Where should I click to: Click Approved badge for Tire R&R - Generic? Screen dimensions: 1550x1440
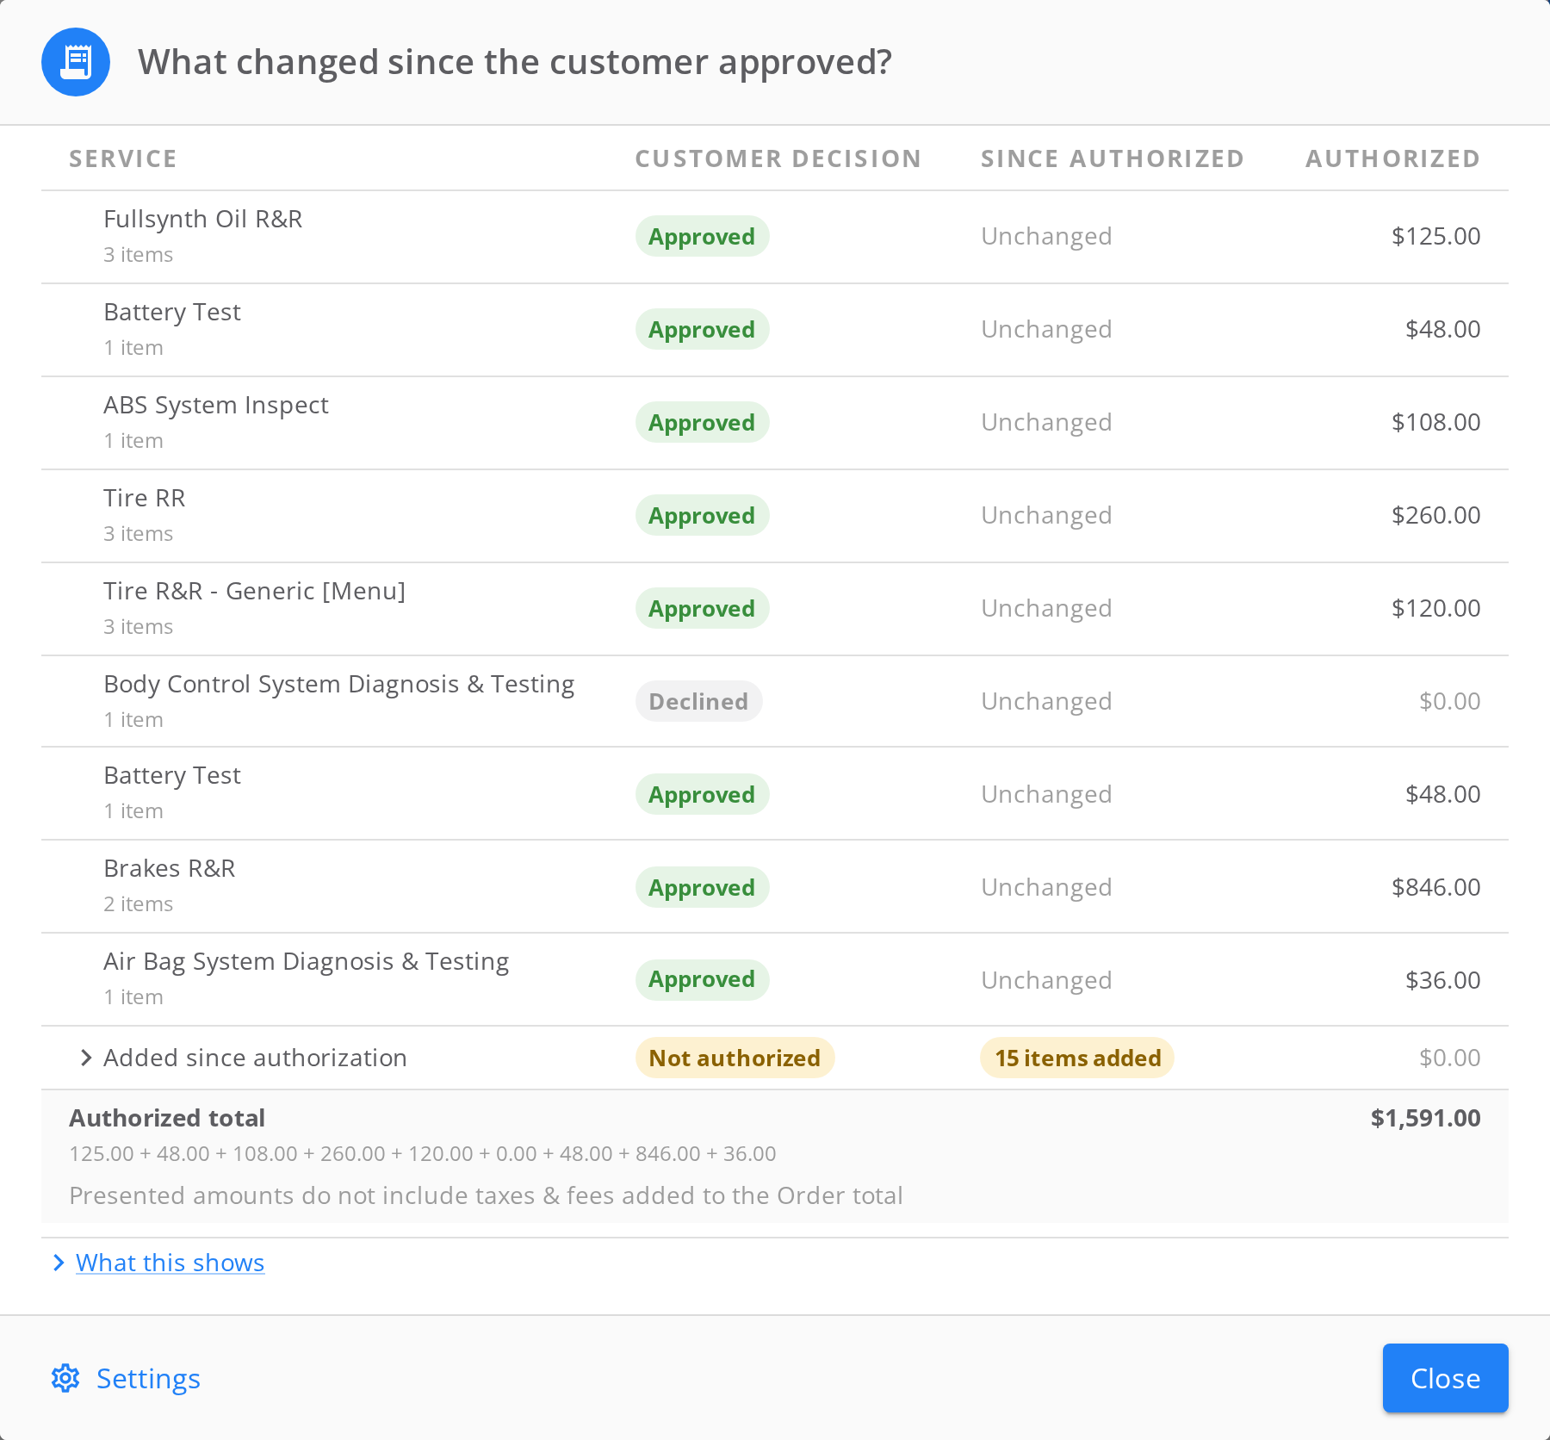(x=702, y=608)
